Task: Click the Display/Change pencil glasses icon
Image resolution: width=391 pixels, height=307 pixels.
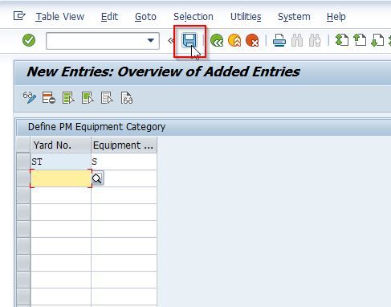Action: (x=30, y=98)
